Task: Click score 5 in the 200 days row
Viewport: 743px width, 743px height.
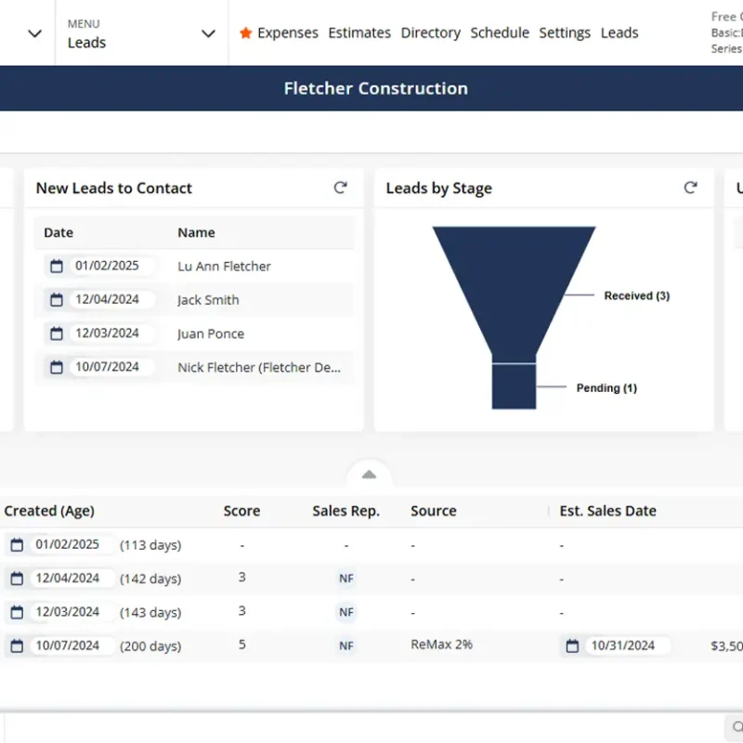Action: 241,645
